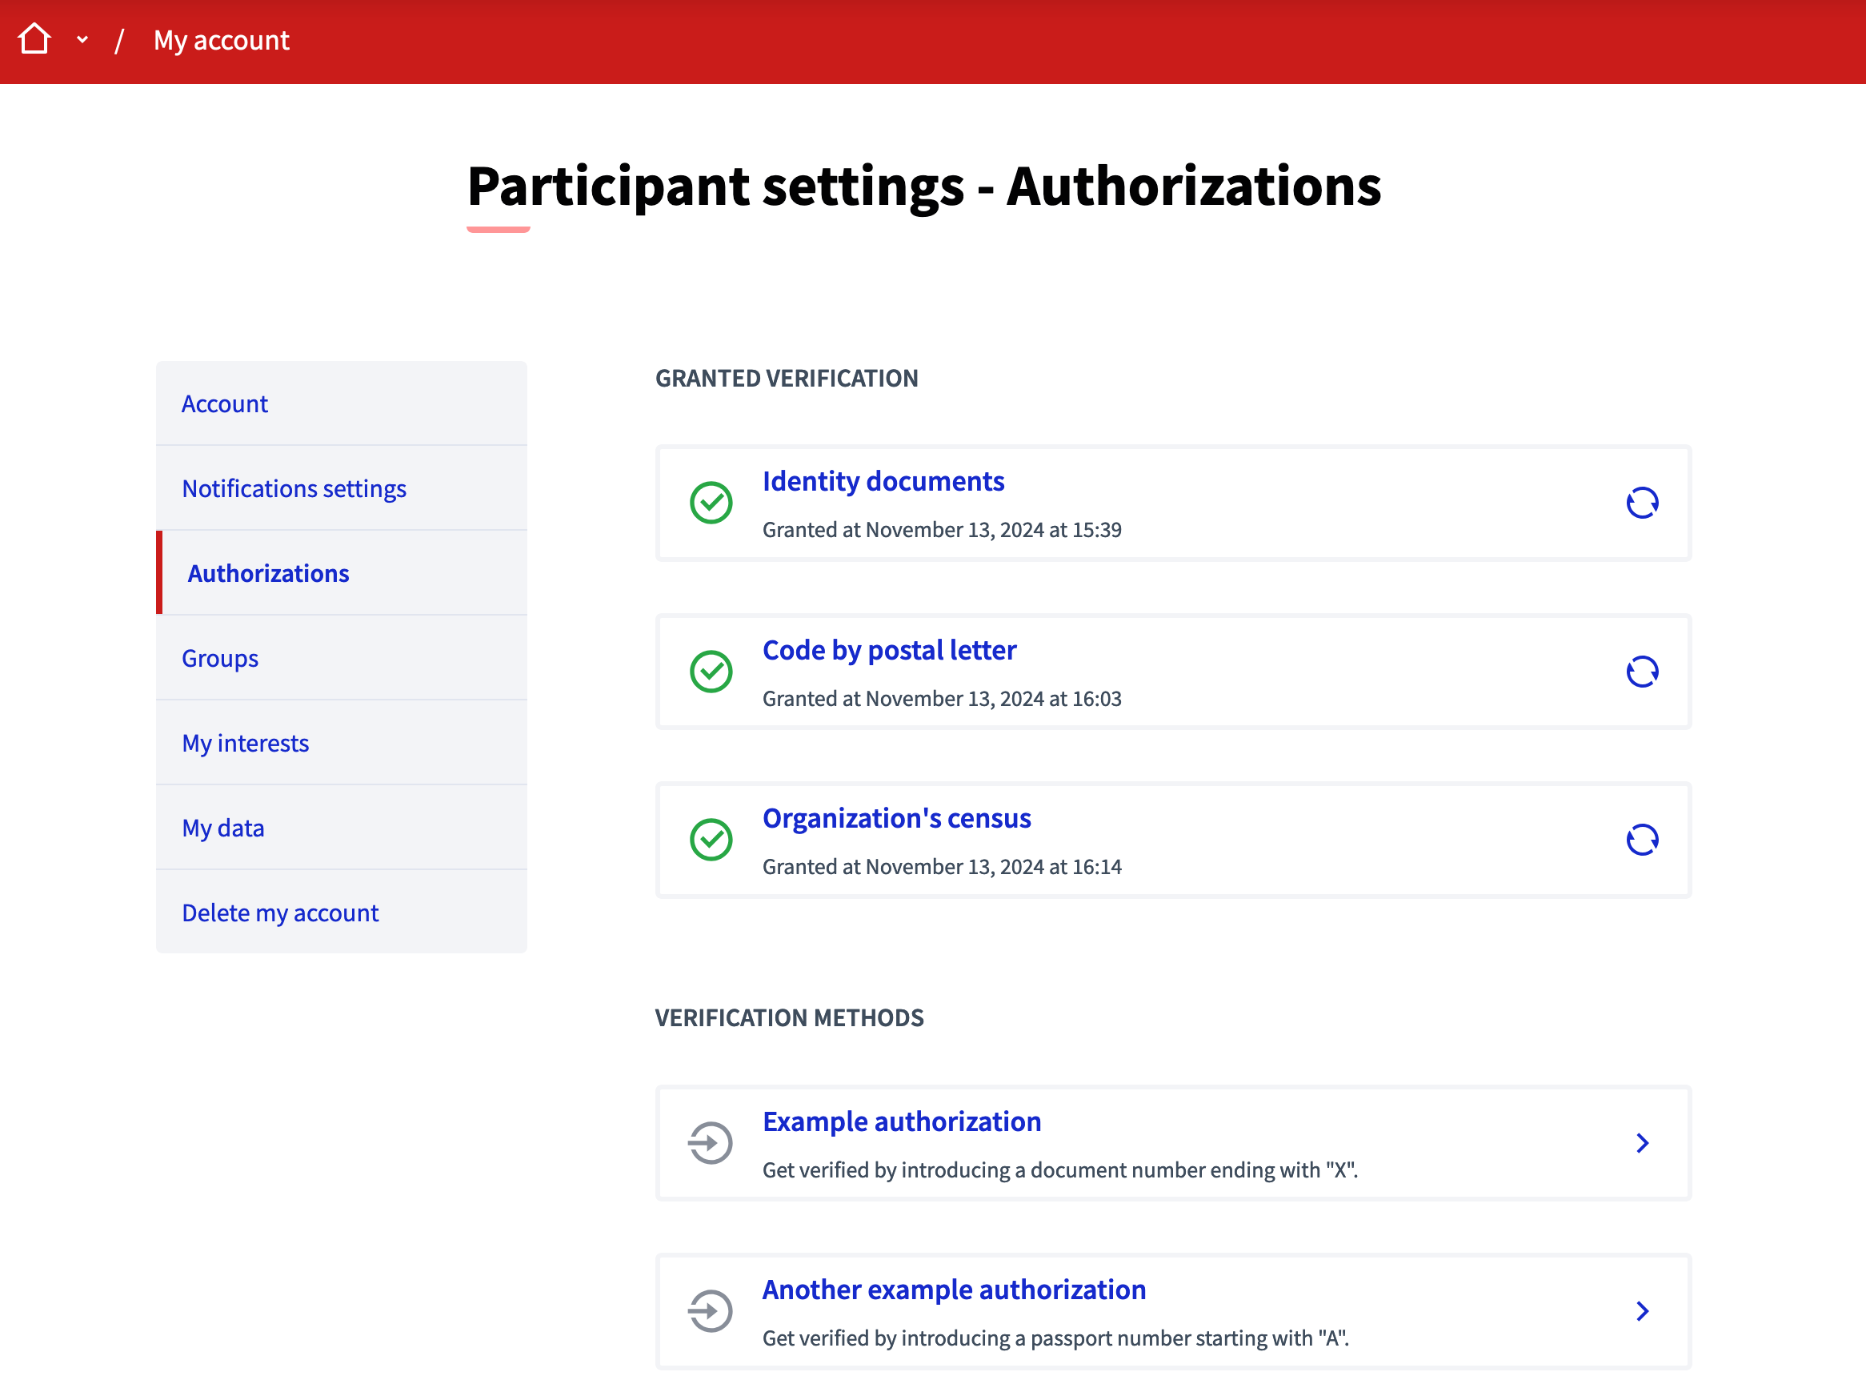Open Example authorization using its right chevron
Viewport: 1866px width, 1392px height.
(x=1642, y=1143)
